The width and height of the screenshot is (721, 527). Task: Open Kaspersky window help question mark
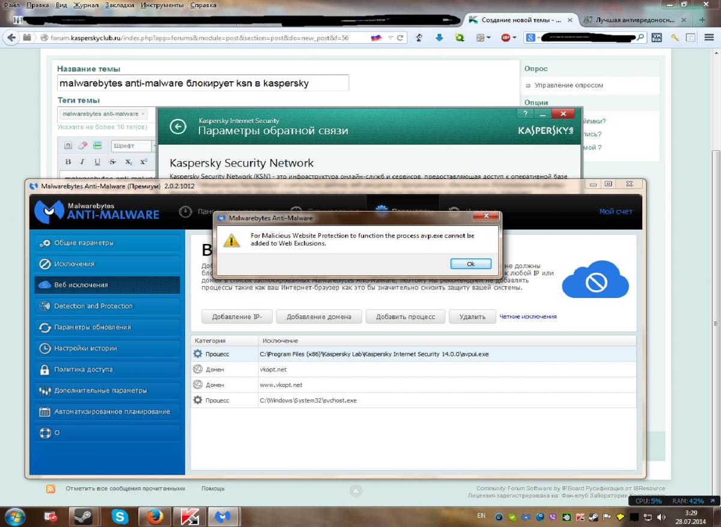pyautogui.click(x=525, y=114)
